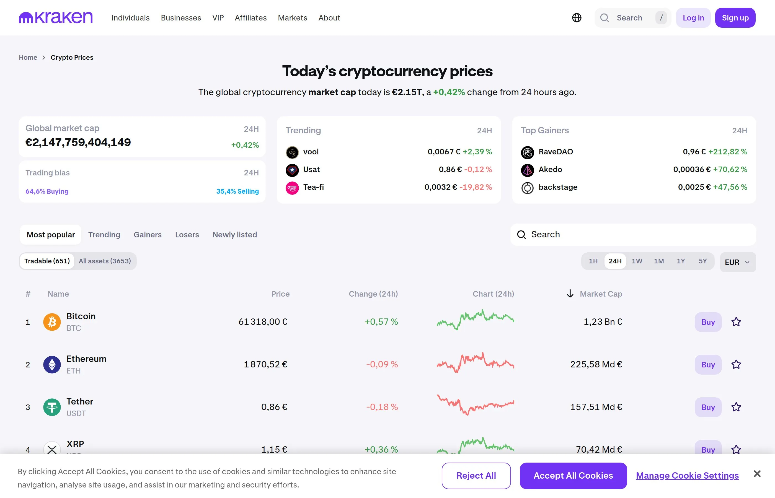
Task: Favorite Bitcoin using its star icon
Action: click(736, 322)
